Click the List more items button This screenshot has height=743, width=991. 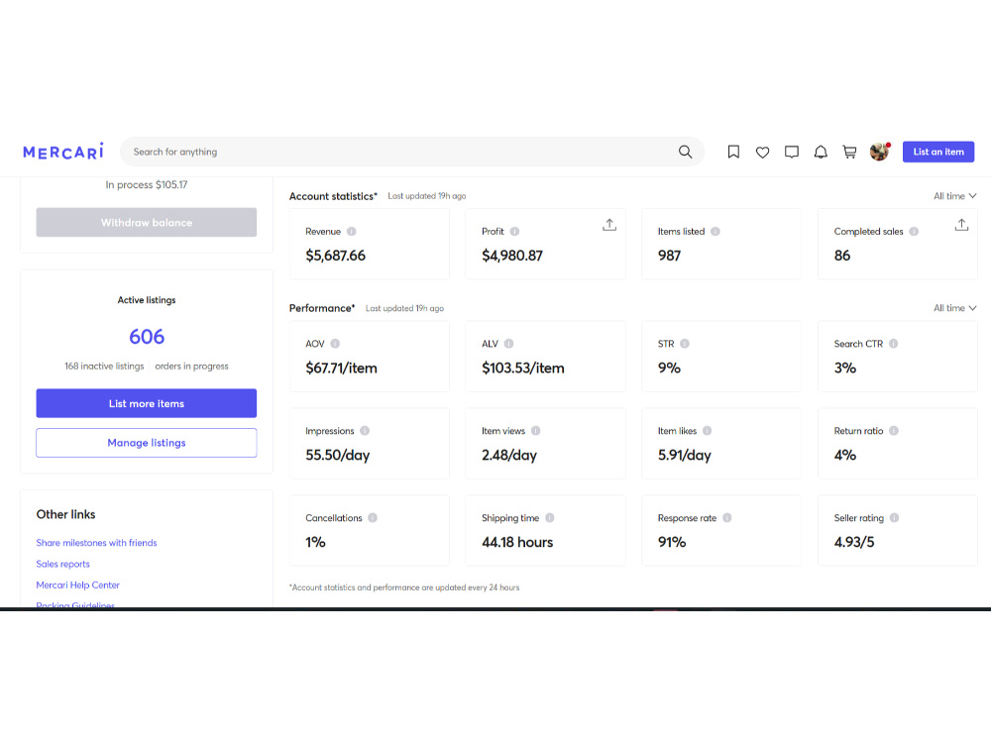click(146, 403)
